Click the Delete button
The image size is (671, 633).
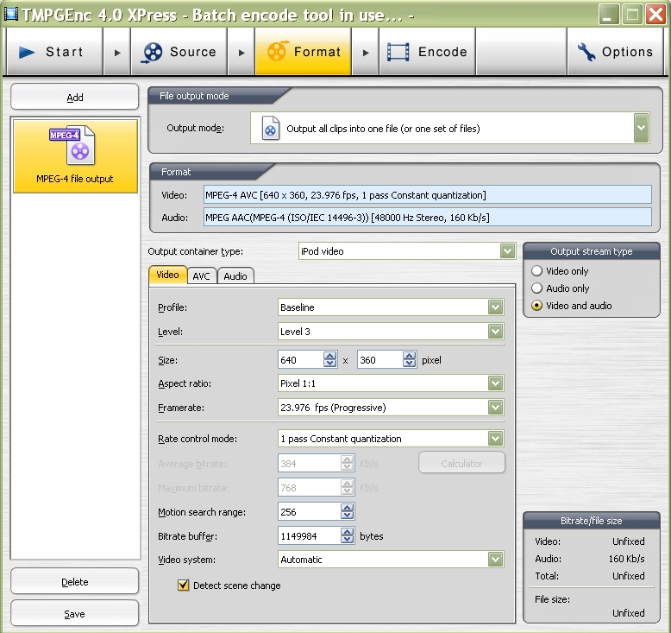pos(75,581)
